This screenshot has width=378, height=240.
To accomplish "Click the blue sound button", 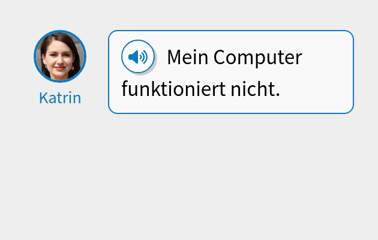I will [x=138, y=57].
